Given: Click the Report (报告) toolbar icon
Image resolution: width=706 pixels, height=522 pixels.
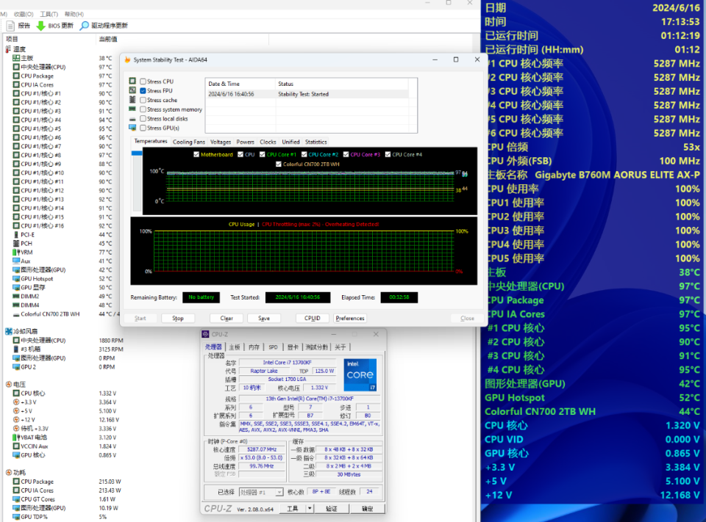Looking at the screenshot, I should pos(11,26).
